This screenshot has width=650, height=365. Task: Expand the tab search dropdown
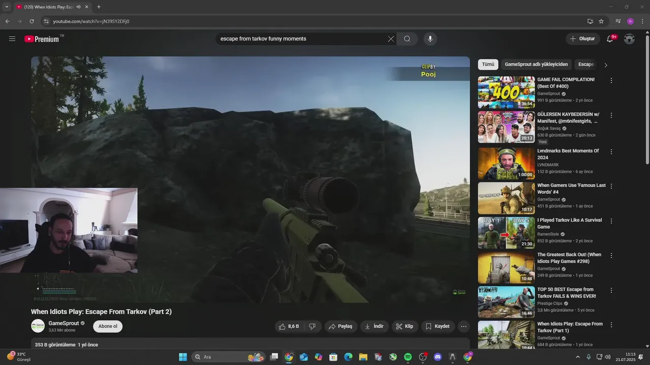[7, 7]
